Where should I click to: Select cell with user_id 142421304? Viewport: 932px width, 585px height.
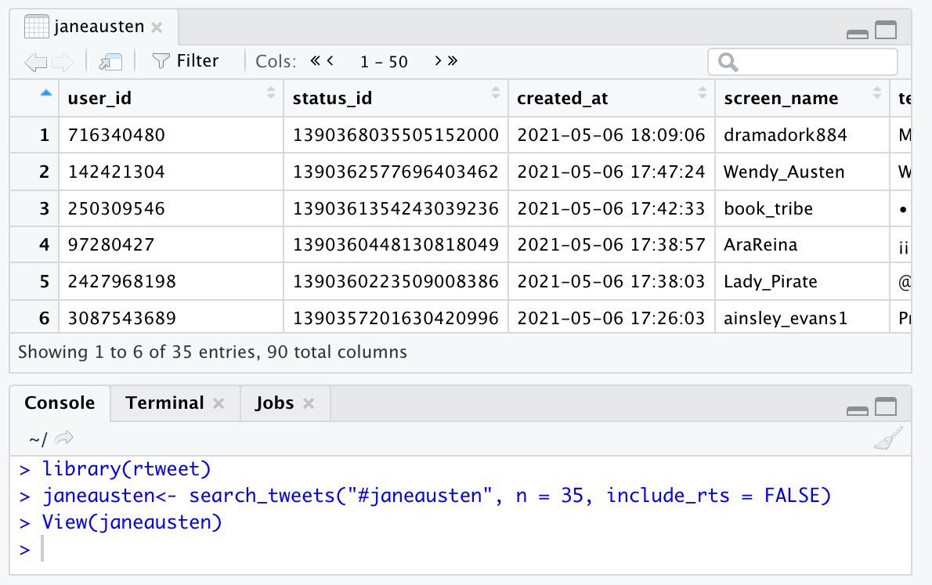coord(172,172)
